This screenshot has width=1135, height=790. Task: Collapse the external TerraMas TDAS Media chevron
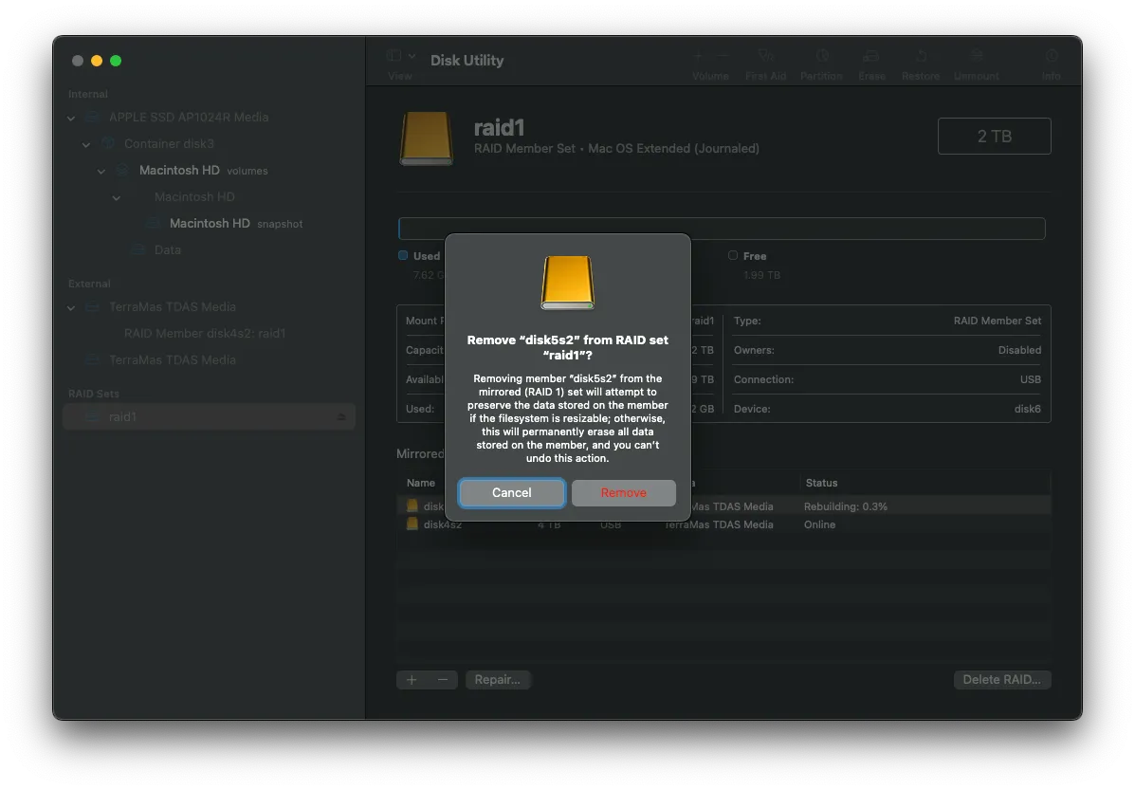[71, 307]
